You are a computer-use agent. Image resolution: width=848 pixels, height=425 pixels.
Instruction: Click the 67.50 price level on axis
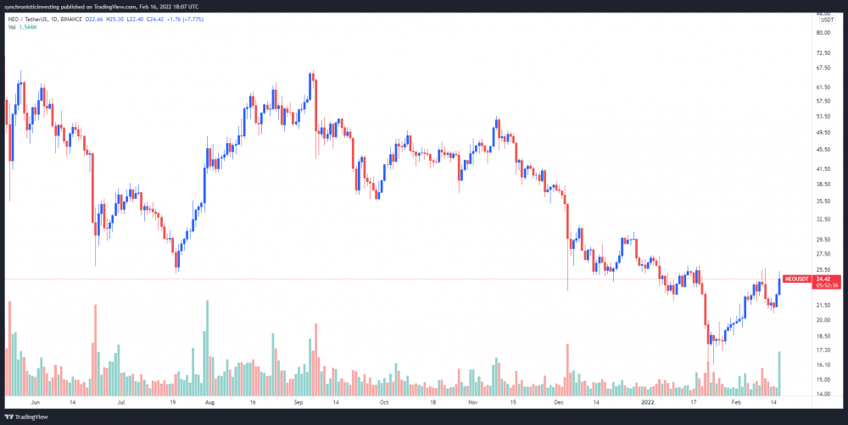point(823,68)
